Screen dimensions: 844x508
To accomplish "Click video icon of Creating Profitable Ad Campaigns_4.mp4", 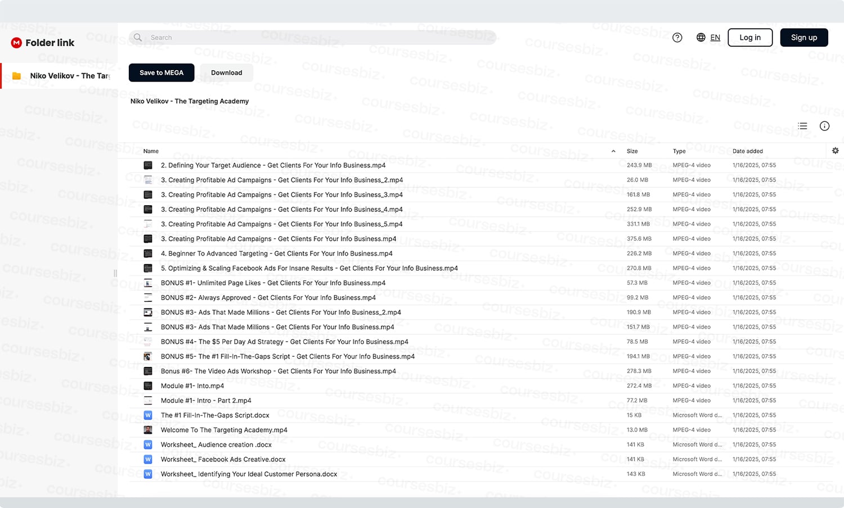I will click(x=148, y=209).
